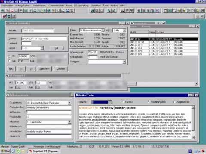Open the '0-Alle' dropdown next to Filiale

[124, 30]
